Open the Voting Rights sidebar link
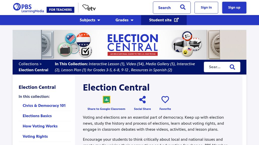Image resolution: width=259 pixels, height=145 pixels. point(35,136)
